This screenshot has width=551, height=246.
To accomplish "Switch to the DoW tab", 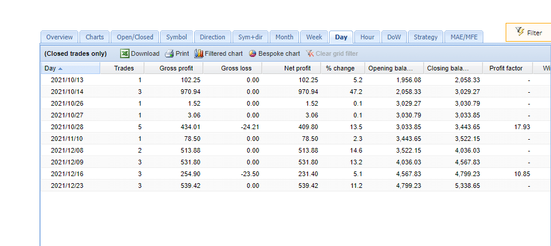I will (x=394, y=37).
